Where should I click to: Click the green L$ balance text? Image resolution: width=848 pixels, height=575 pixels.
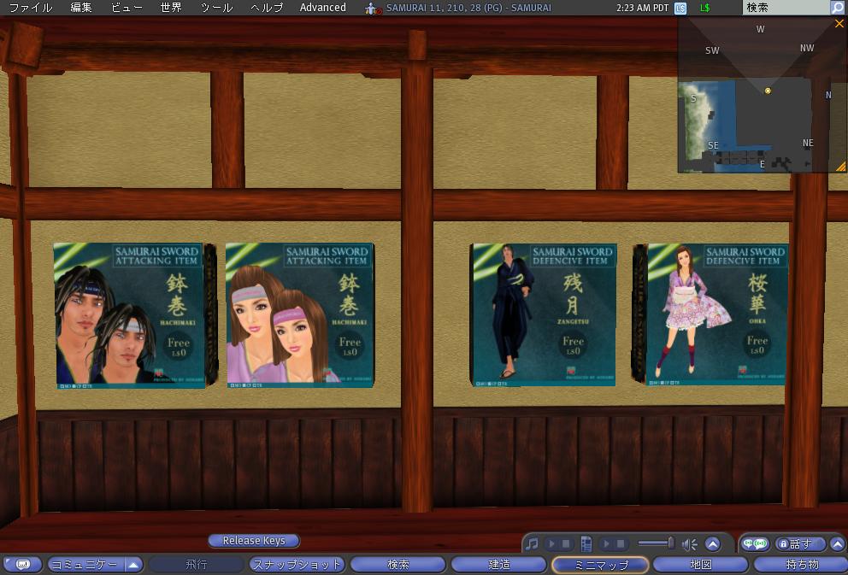point(704,8)
